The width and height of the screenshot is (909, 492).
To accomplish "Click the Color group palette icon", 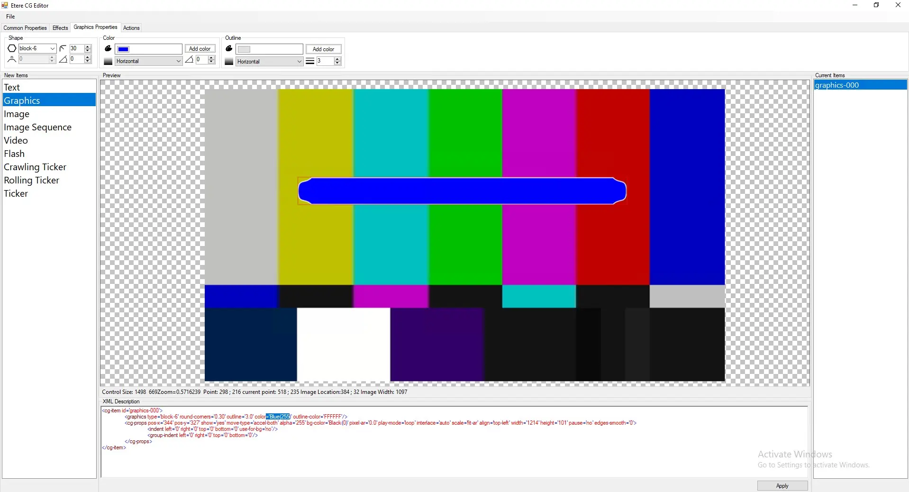I will (108, 49).
